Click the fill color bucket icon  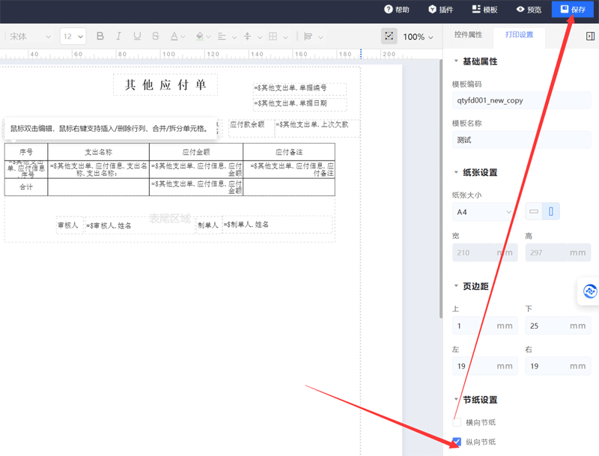coord(200,36)
